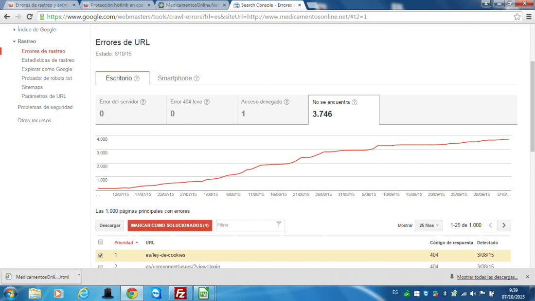Switch to the Escritorio tab
This screenshot has width=535, height=301.
tap(123, 78)
